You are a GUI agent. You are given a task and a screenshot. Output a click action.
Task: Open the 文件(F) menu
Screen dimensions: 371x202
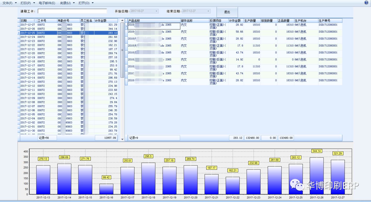(7, 3)
